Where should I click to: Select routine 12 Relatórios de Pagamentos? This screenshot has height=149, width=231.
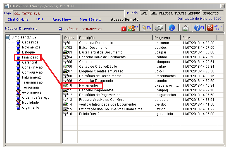pos(143,95)
